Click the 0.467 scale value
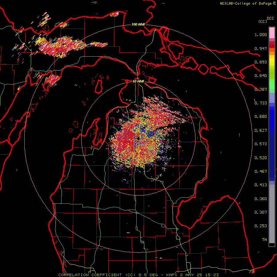Screen dimensions: 277x277 click(x=261, y=171)
